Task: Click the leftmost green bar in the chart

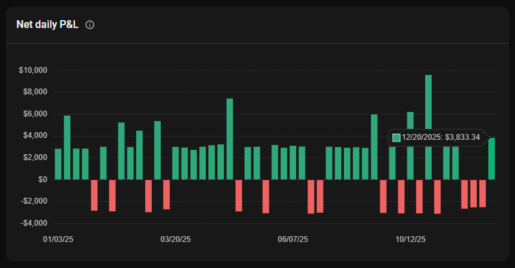Action: coord(58,164)
